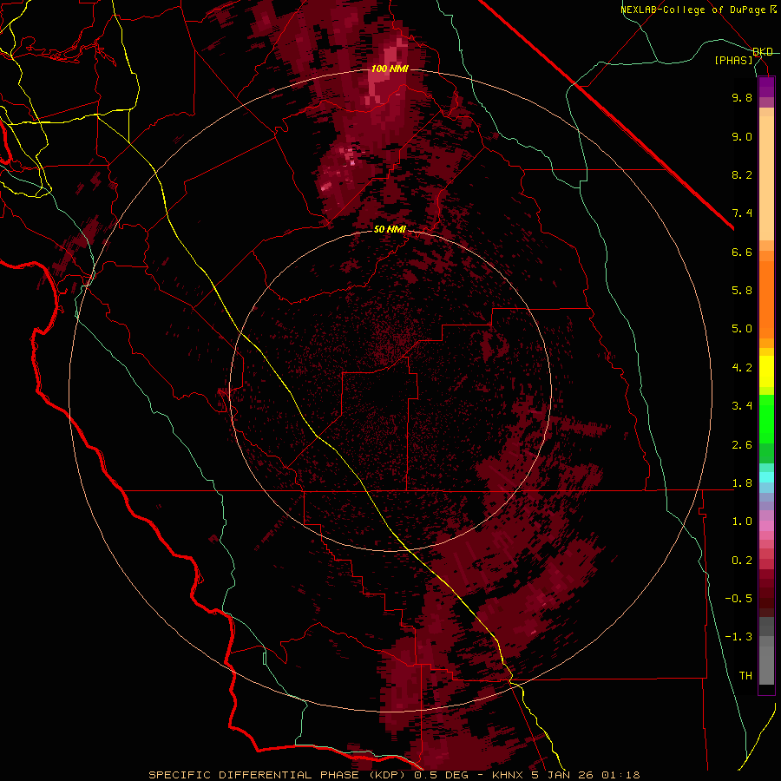Click the 0.2 value on color scale
Screen dimensions: 781x781
pyautogui.click(x=742, y=561)
